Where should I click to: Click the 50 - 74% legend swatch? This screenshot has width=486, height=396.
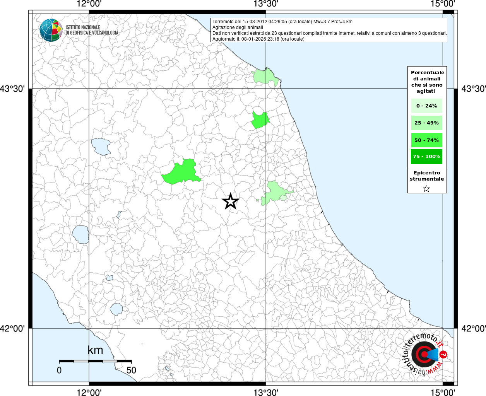point(426,140)
